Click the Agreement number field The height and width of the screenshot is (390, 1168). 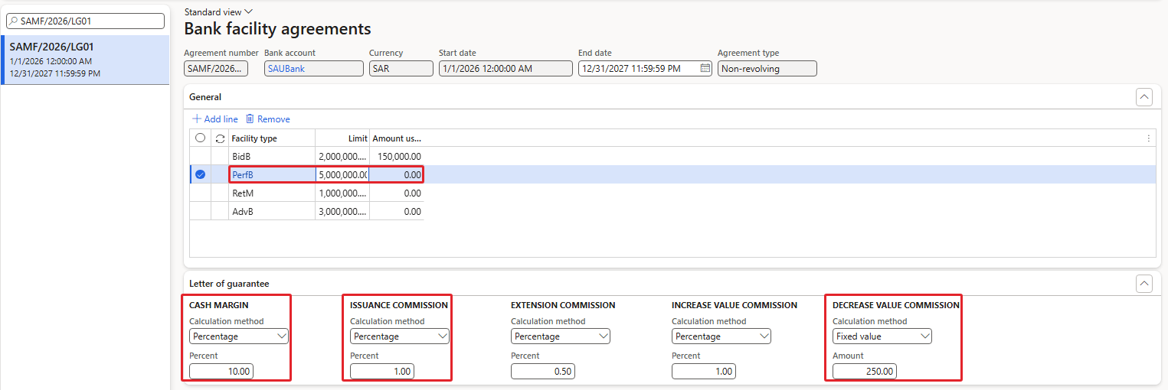click(x=216, y=68)
